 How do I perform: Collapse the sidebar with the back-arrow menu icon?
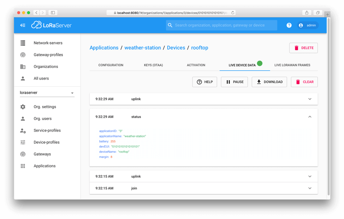(x=23, y=25)
